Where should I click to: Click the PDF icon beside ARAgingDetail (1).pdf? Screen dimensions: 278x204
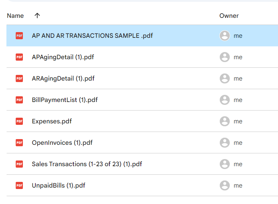click(x=19, y=78)
